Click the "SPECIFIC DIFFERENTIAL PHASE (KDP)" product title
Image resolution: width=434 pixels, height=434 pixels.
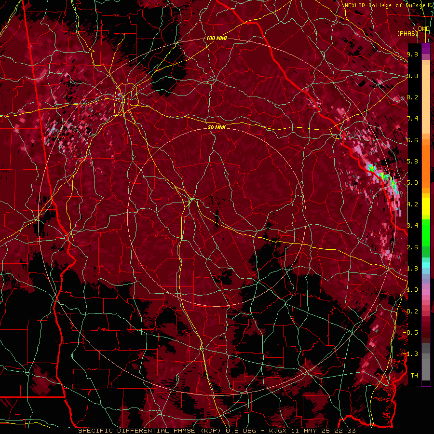pyautogui.click(x=151, y=431)
